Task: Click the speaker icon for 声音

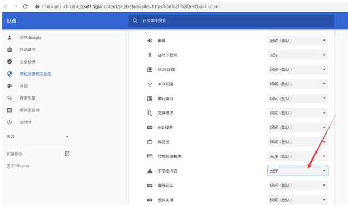Action: pos(150,41)
